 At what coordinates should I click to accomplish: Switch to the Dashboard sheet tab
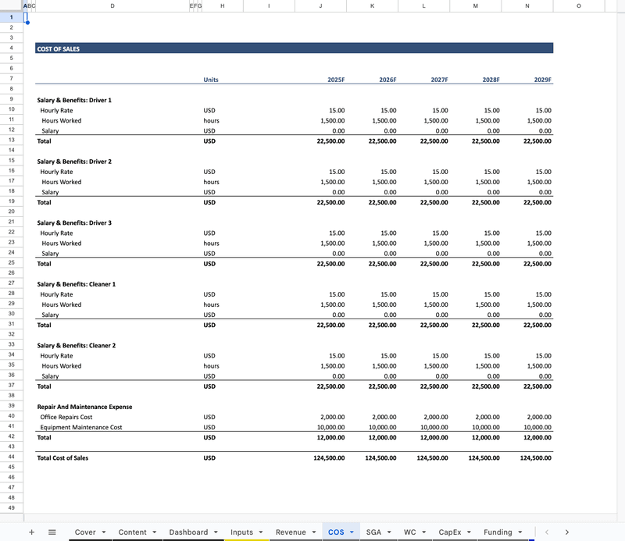point(188,532)
